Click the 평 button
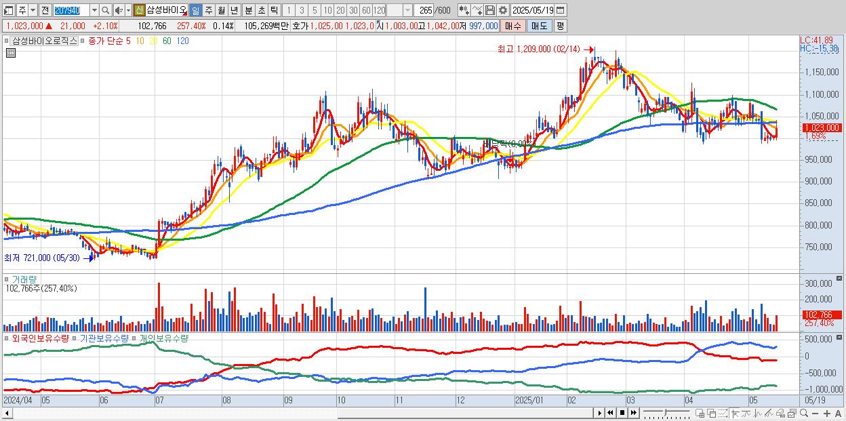This screenshot has height=421, width=846. click(x=560, y=26)
